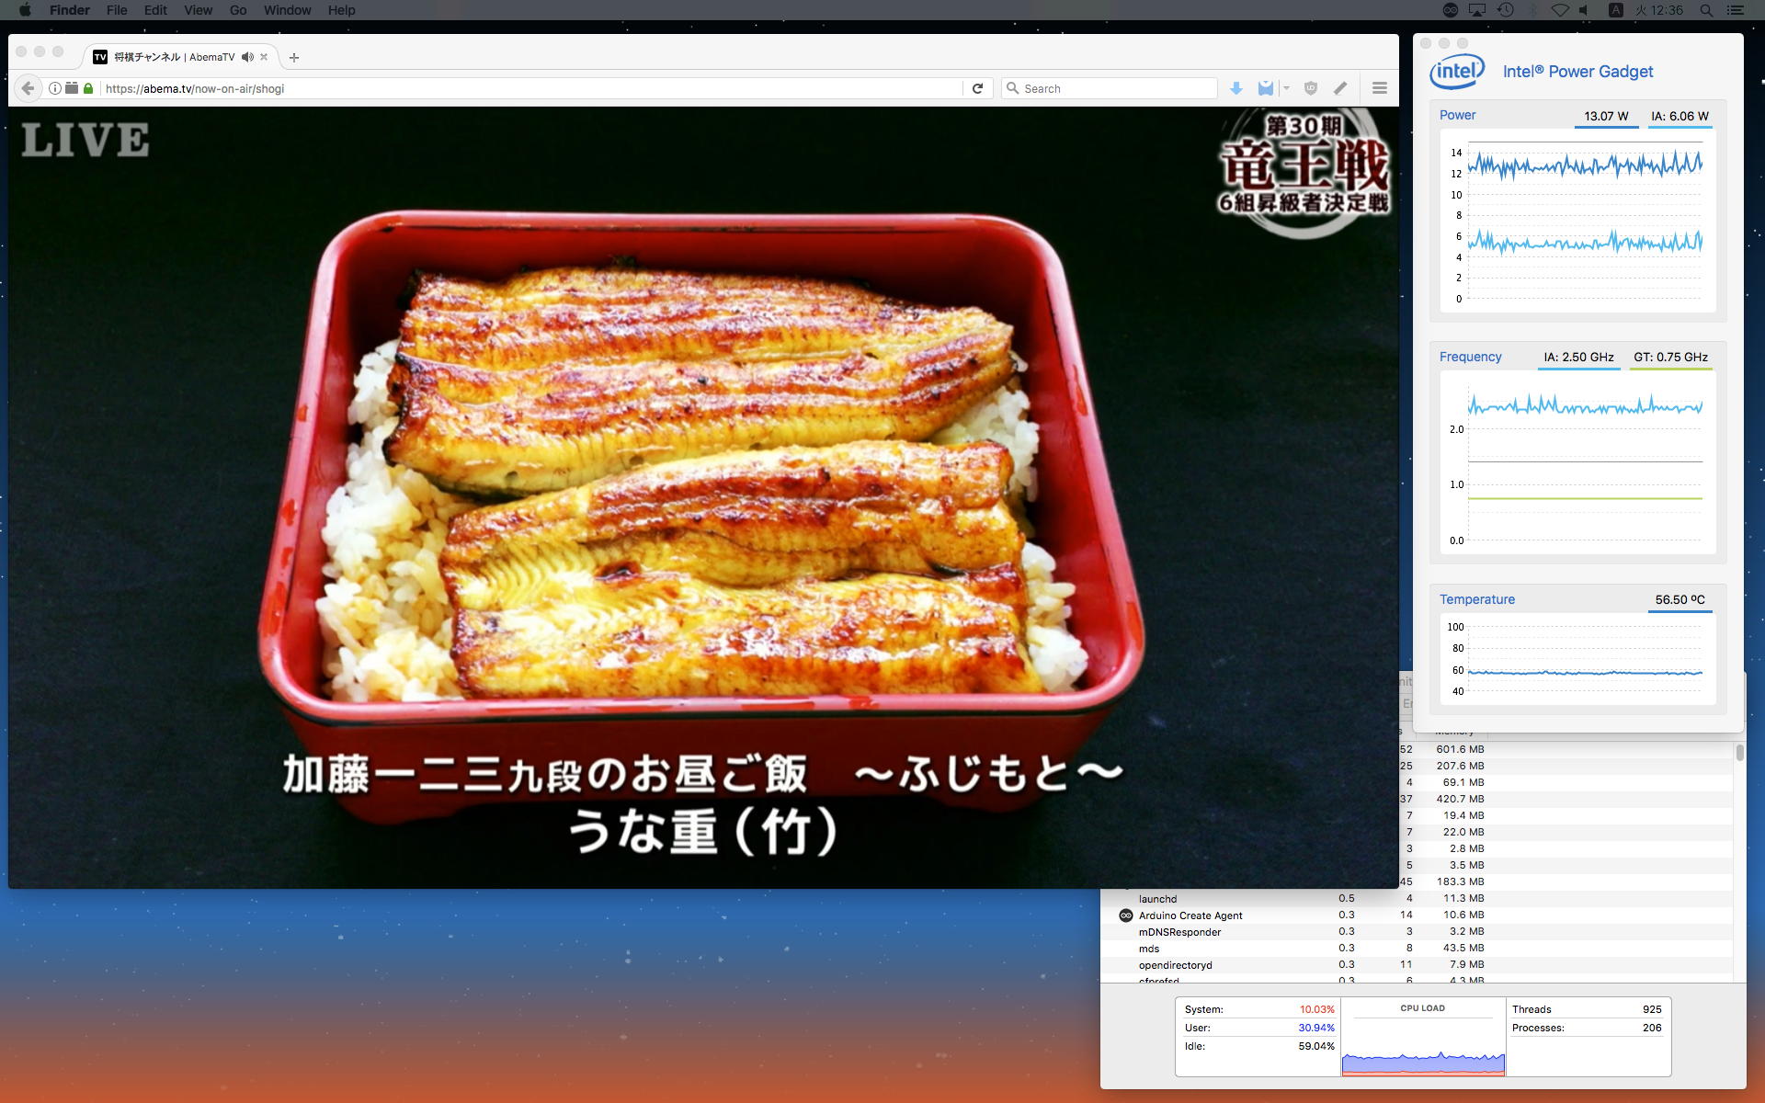Image resolution: width=1765 pixels, height=1103 pixels.
Task: Toggle the macOS input source A icon
Action: pos(1615,10)
